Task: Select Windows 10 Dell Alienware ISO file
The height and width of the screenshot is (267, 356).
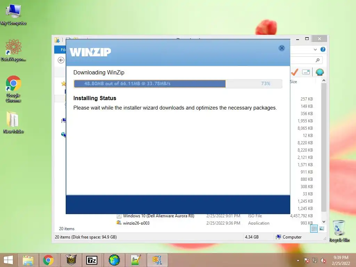Action: (159, 216)
